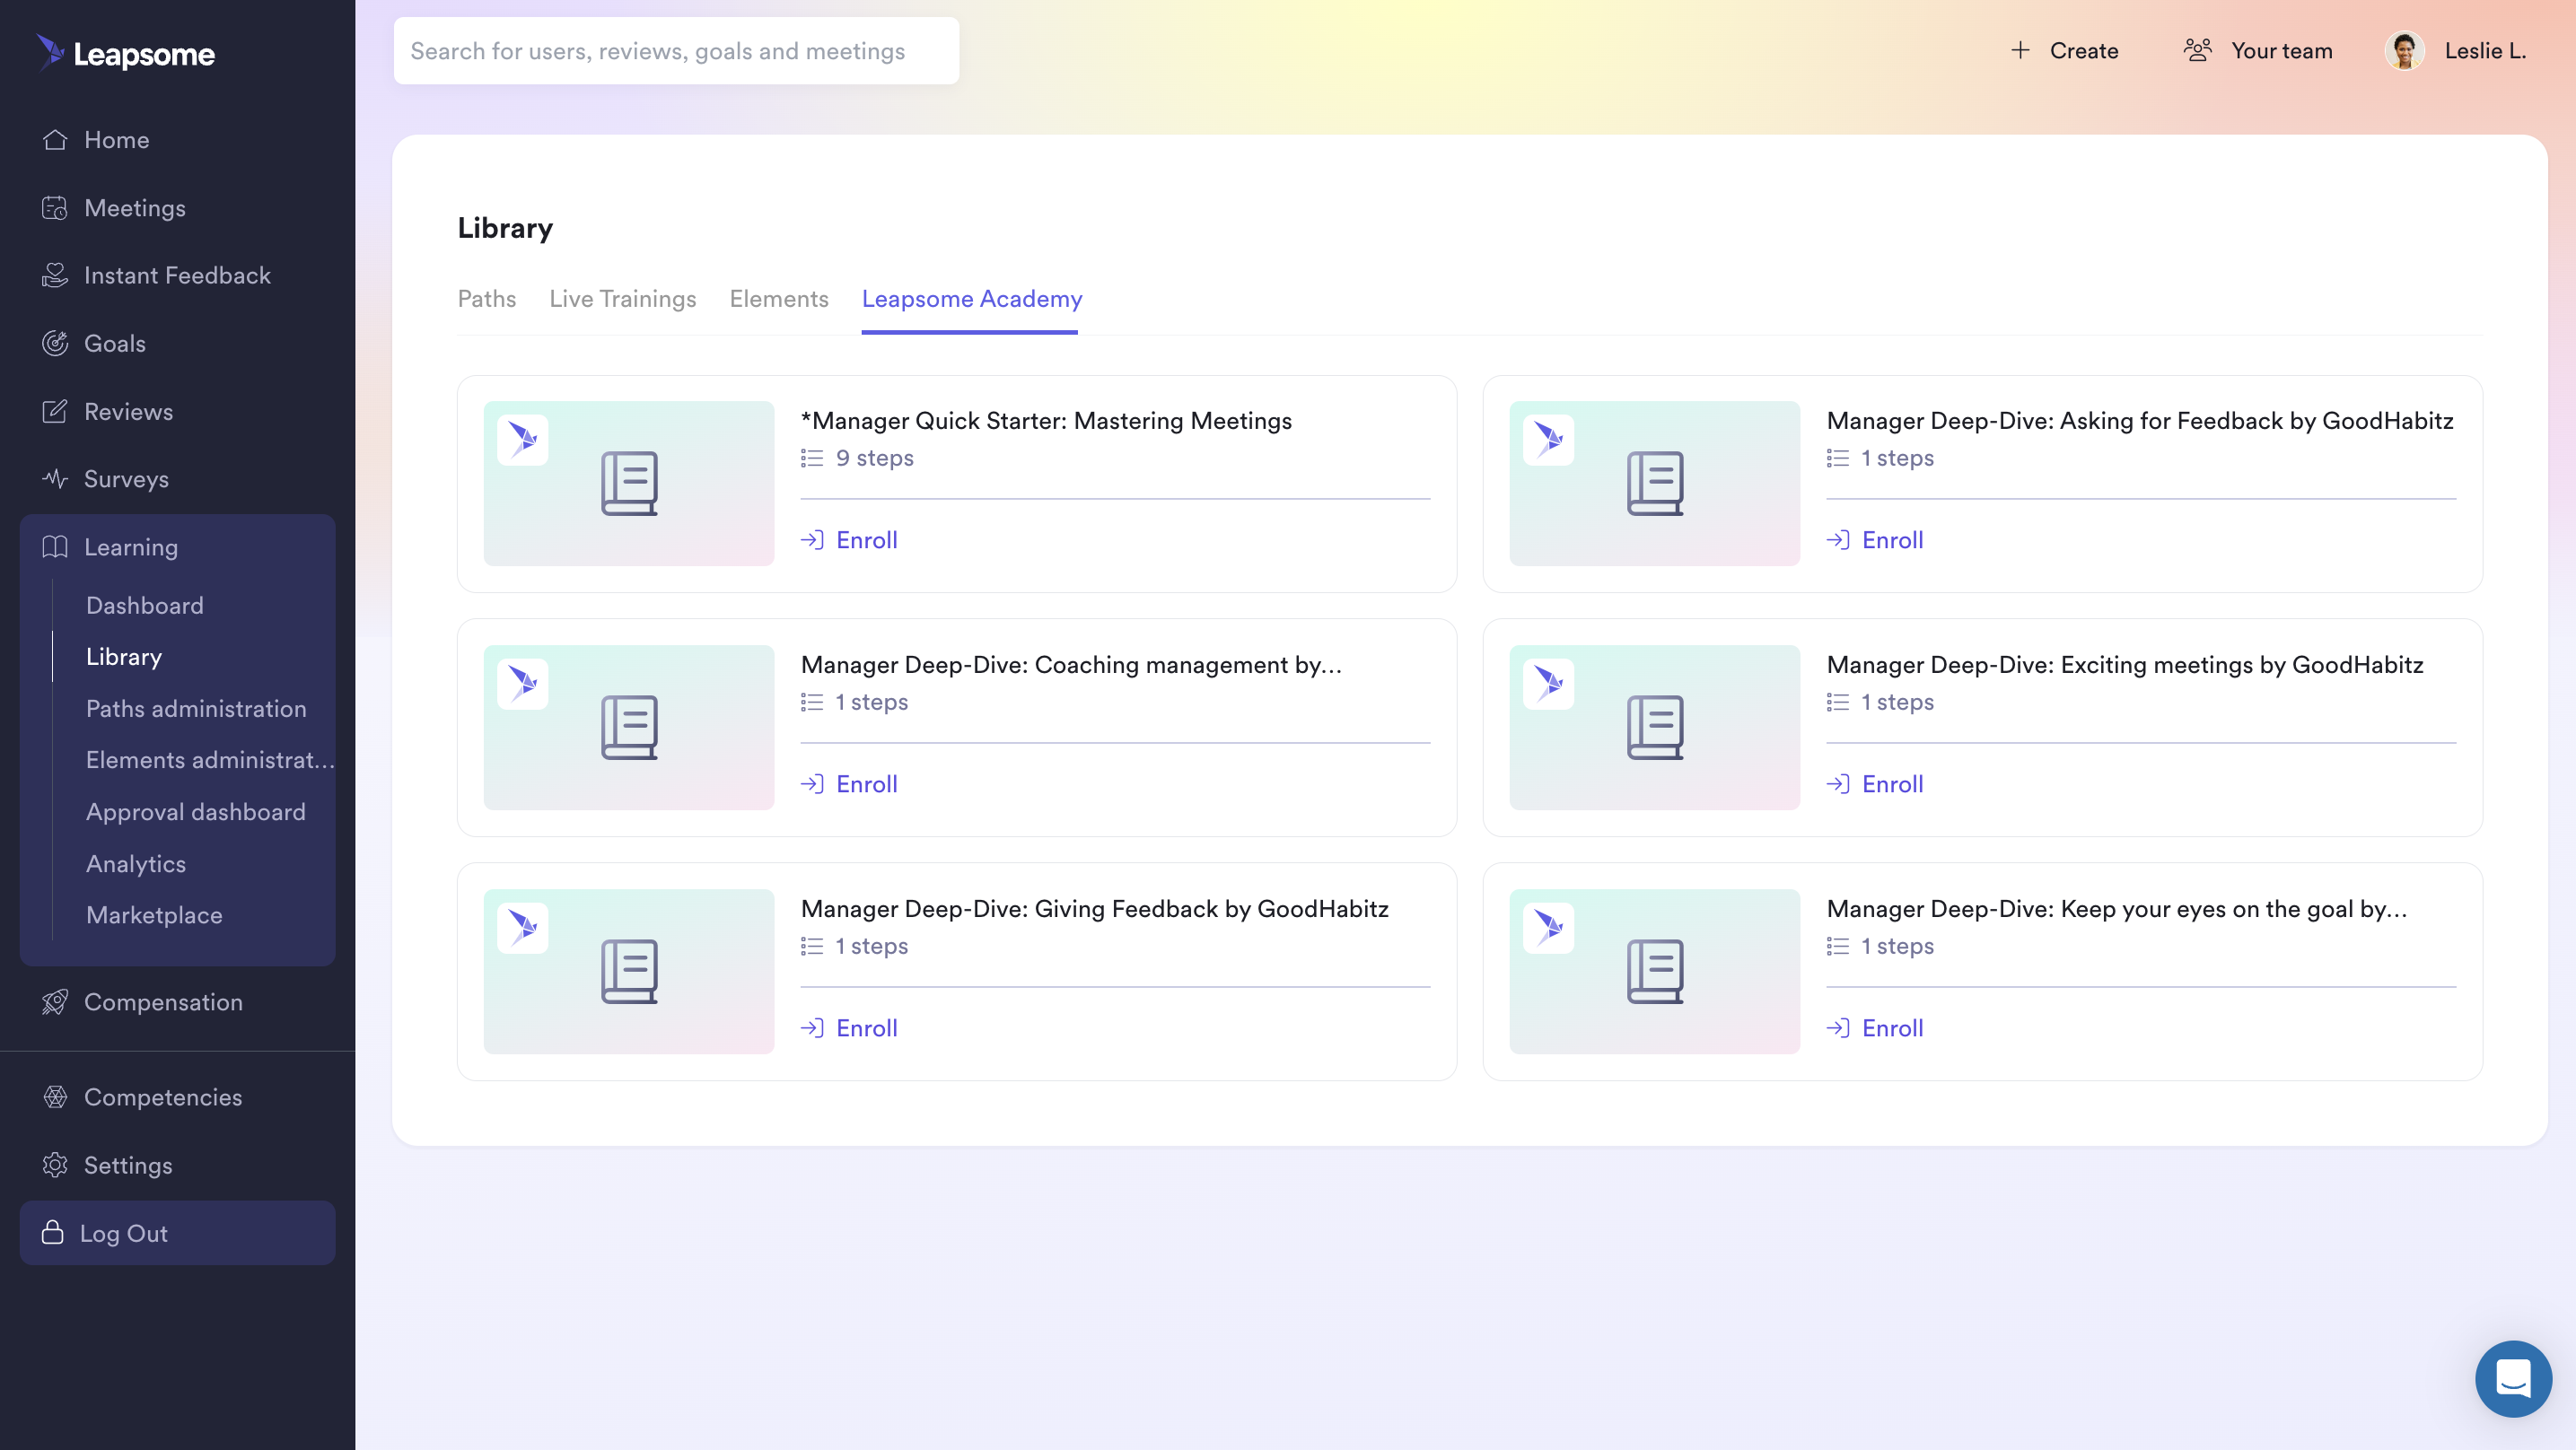Open the Marketplace
2576x1450 pixels.
pyautogui.click(x=154, y=915)
